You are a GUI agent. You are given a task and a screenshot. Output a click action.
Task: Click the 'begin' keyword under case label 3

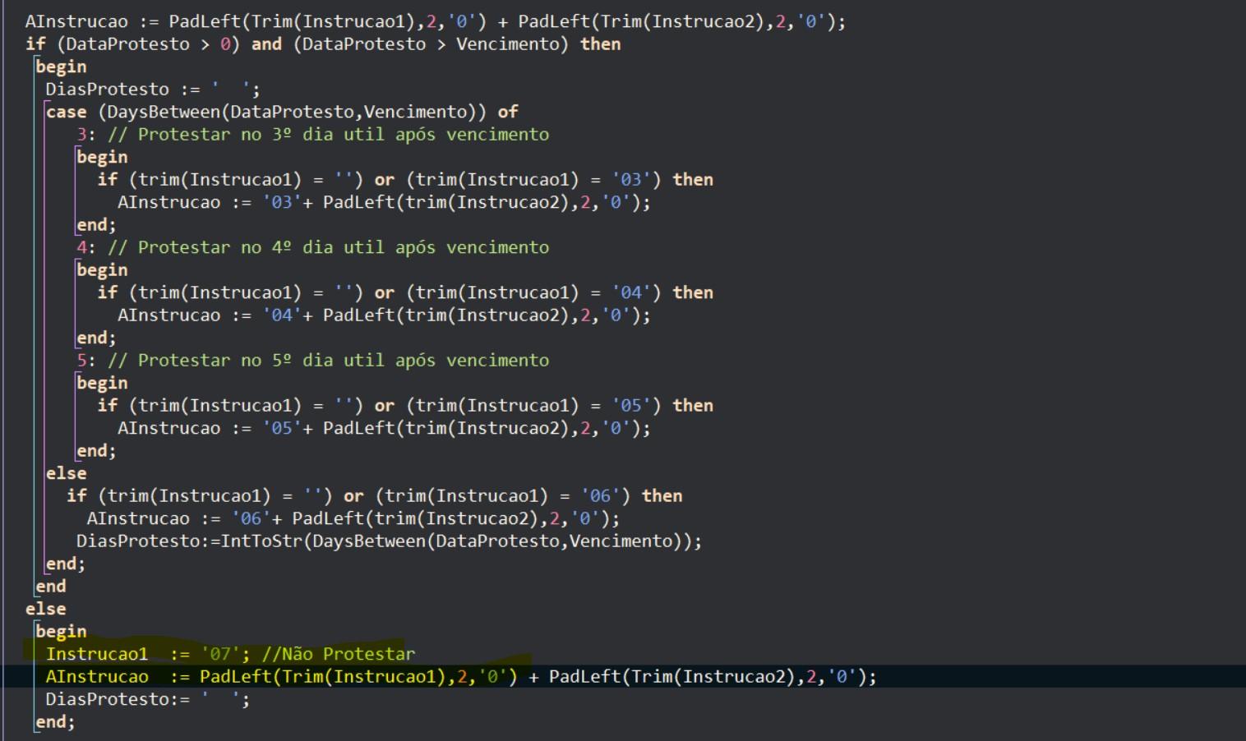pyautogui.click(x=102, y=157)
